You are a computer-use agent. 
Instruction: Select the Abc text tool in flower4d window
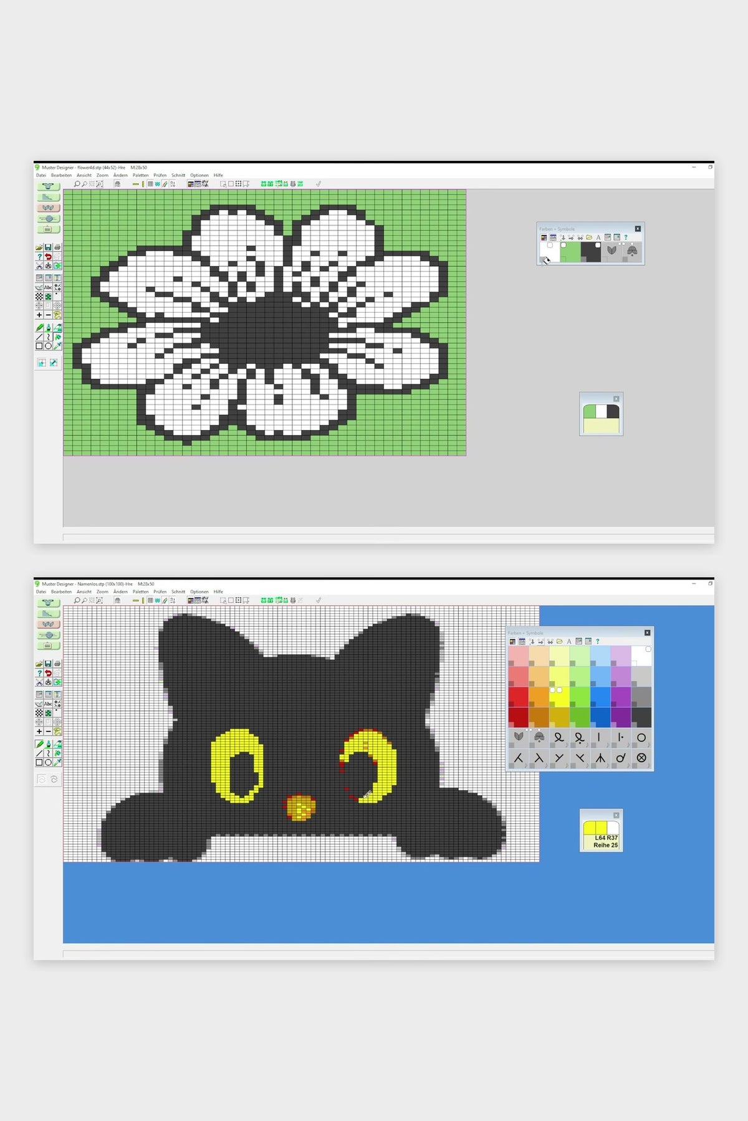click(48, 287)
